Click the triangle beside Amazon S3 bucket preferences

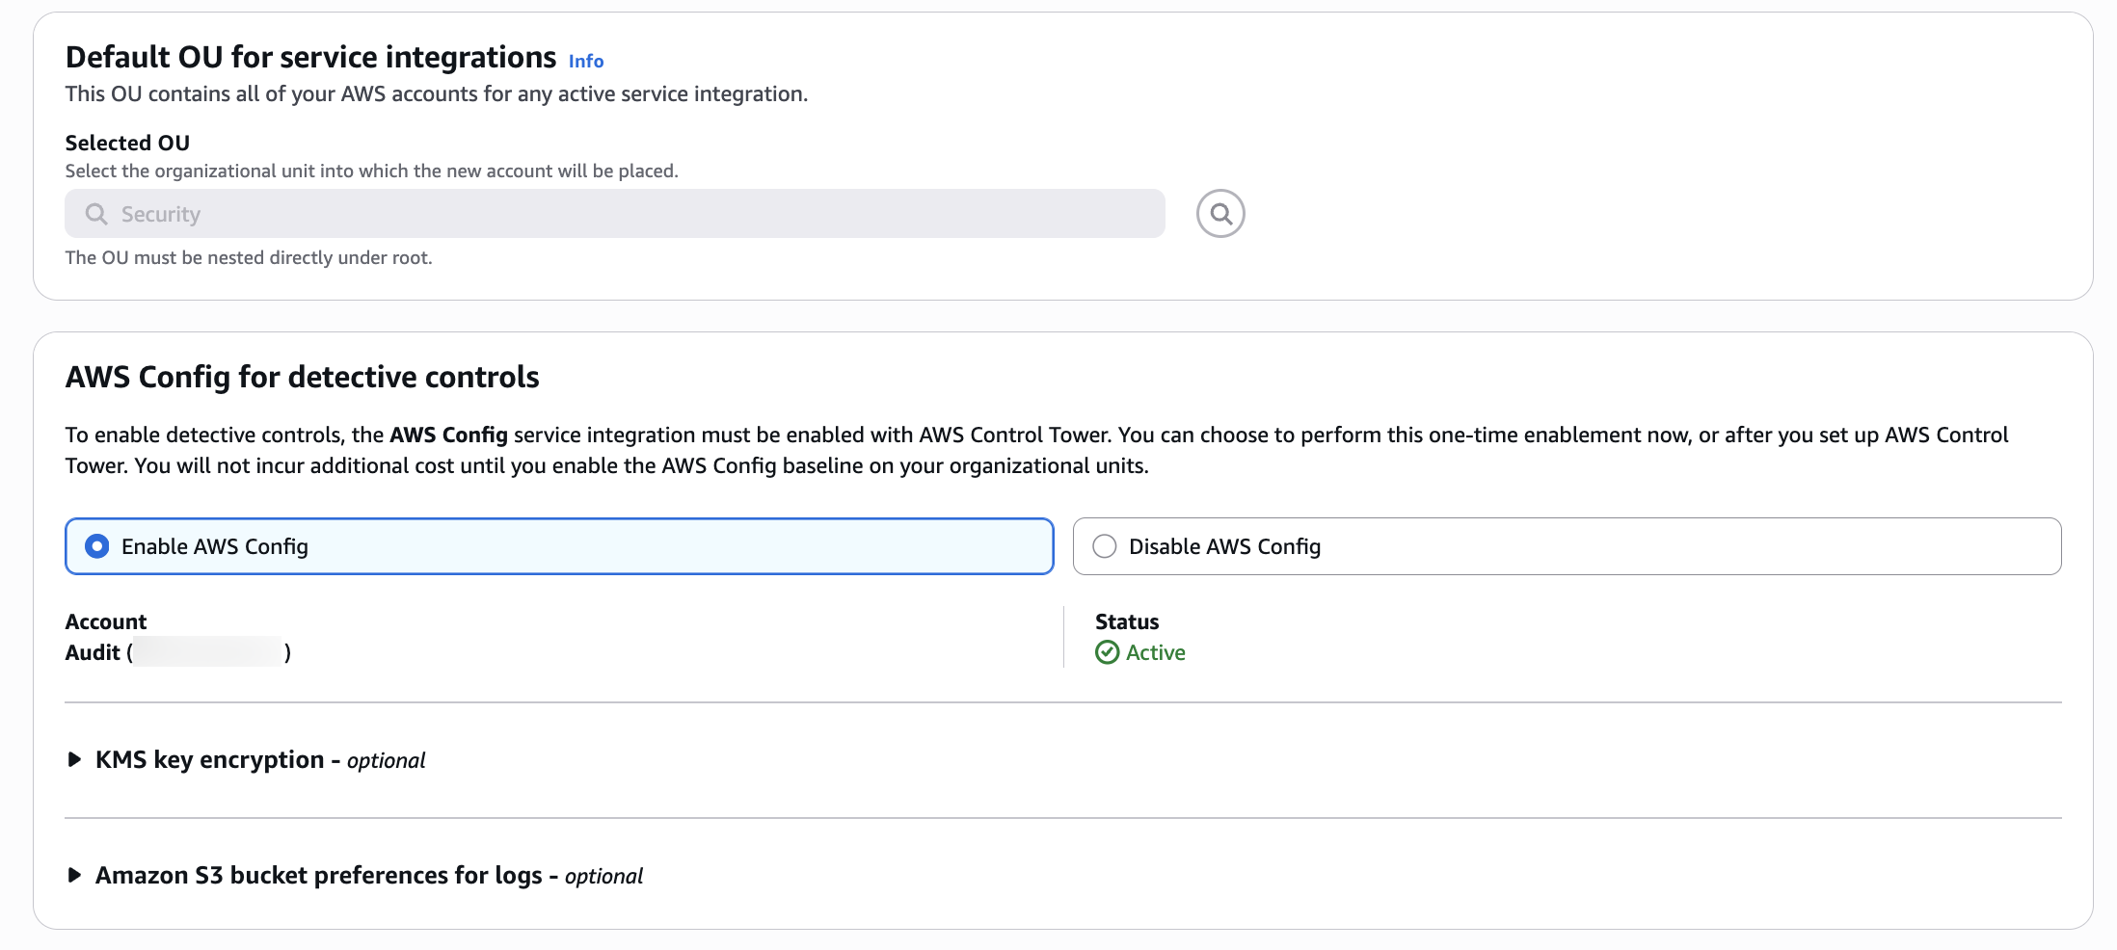click(73, 876)
